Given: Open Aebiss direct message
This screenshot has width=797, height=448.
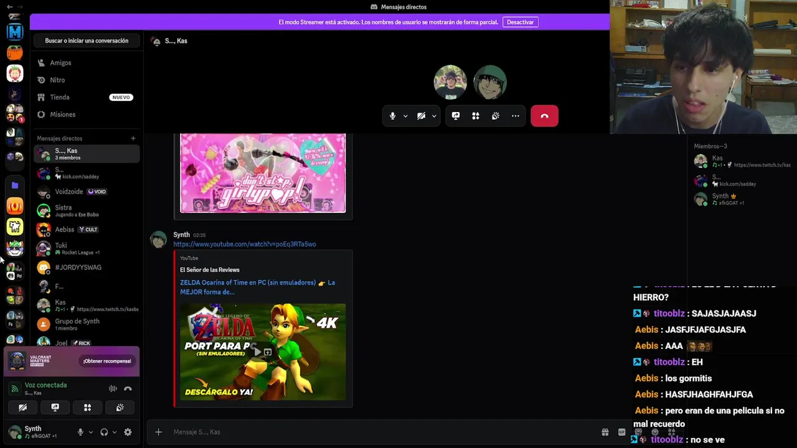Looking at the screenshot, I should click(87, 230).
